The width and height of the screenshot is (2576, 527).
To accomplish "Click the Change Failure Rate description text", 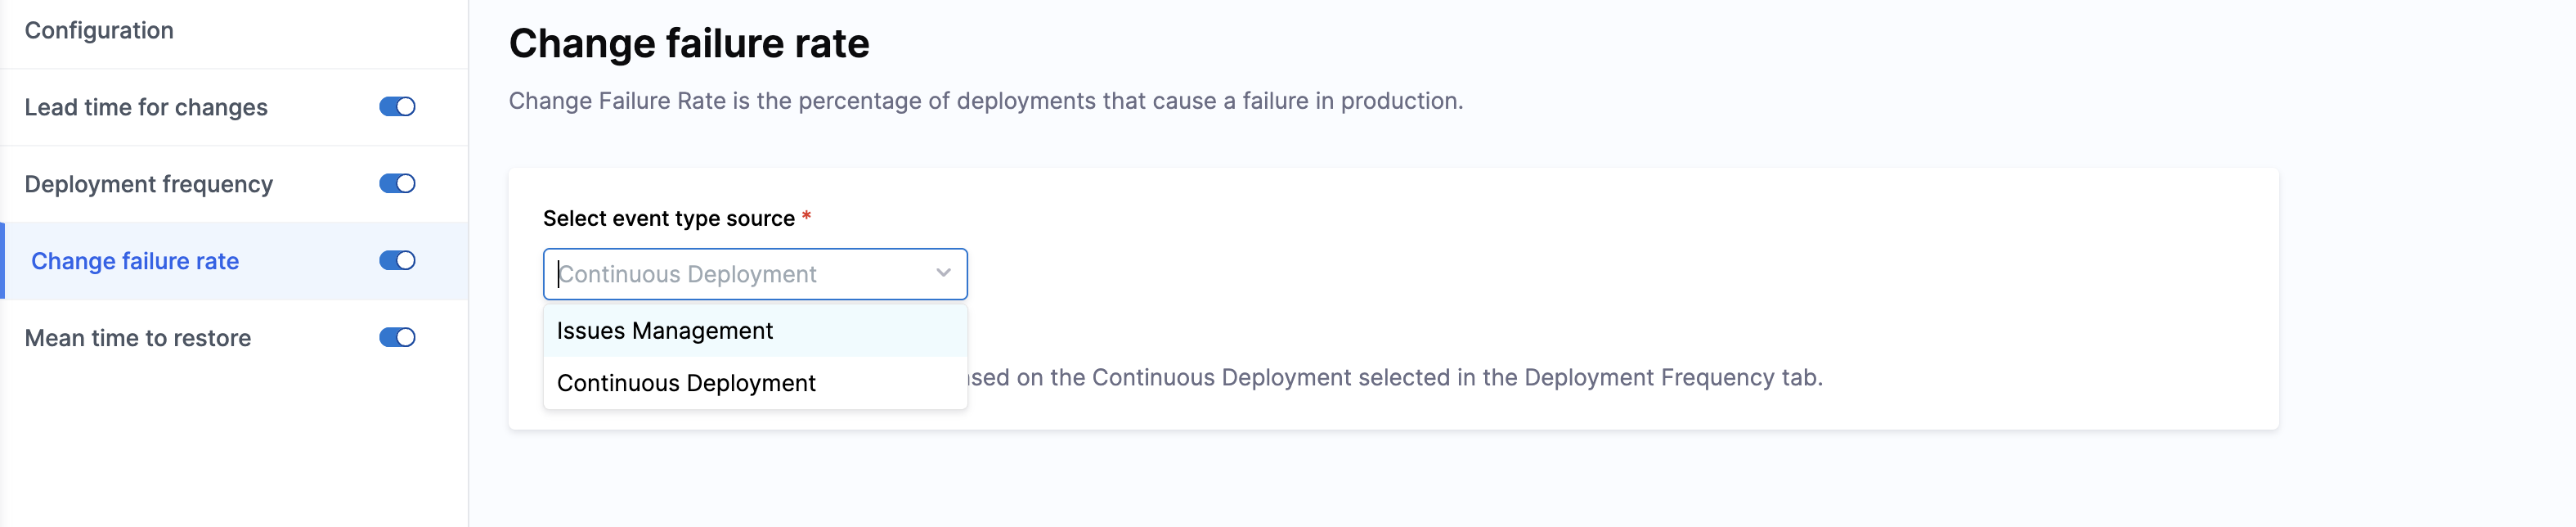I will (x=985, y=101).
